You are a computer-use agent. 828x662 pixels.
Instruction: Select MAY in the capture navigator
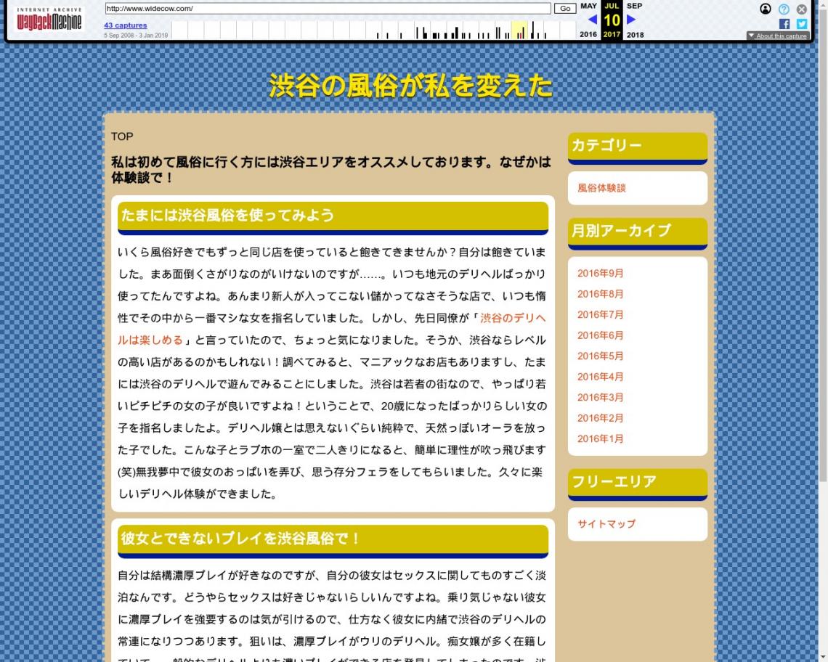pyautogui.click(x=588, y=6)
